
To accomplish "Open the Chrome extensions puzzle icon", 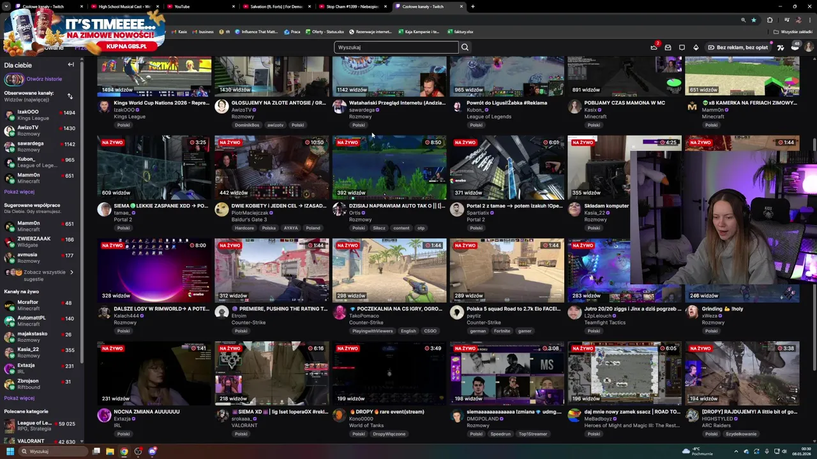I will (770, 20).
